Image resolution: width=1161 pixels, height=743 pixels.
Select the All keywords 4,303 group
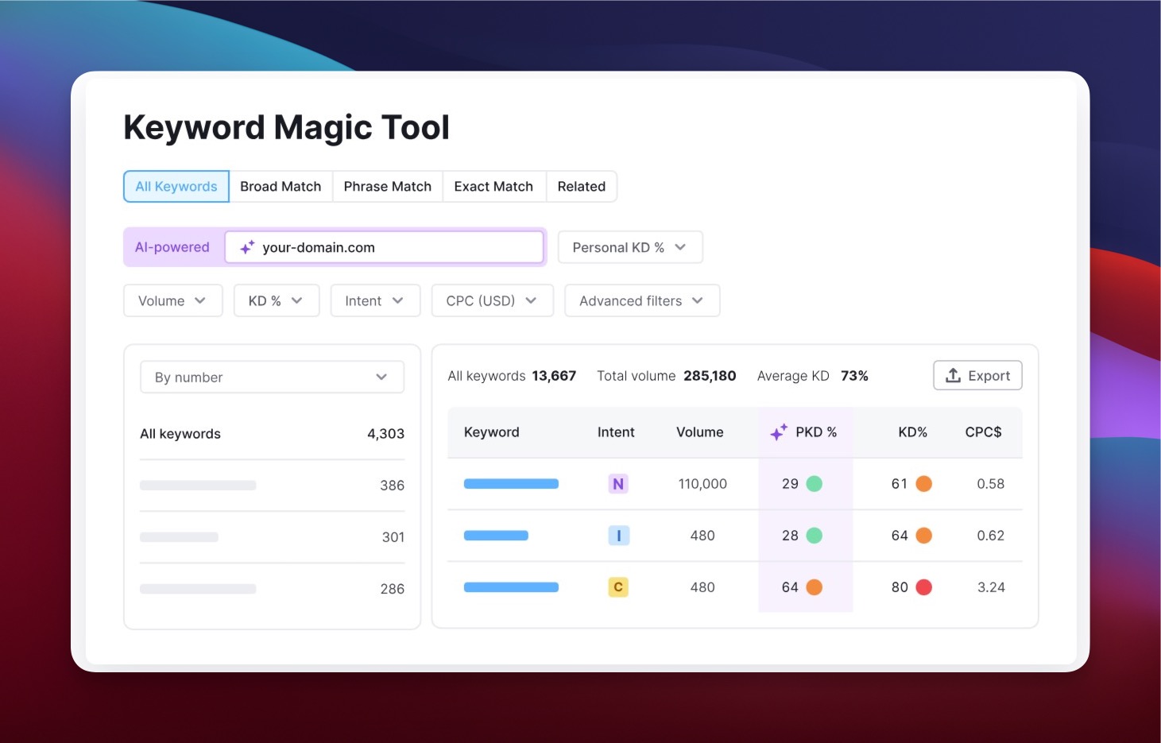point(272,433)
